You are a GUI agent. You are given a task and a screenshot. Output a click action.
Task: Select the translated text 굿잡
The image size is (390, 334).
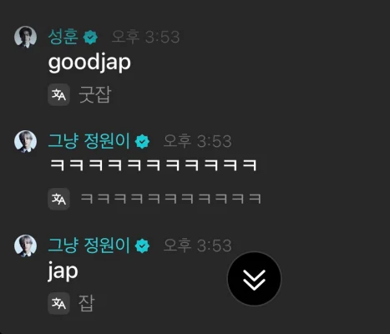pos(95,95)
